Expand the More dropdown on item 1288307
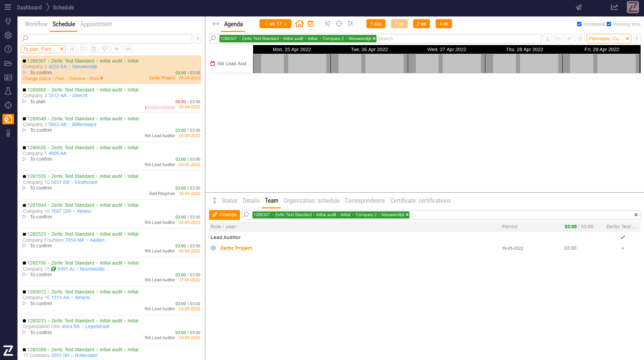Viewport: 644px width, 360px height. (96, 79)
